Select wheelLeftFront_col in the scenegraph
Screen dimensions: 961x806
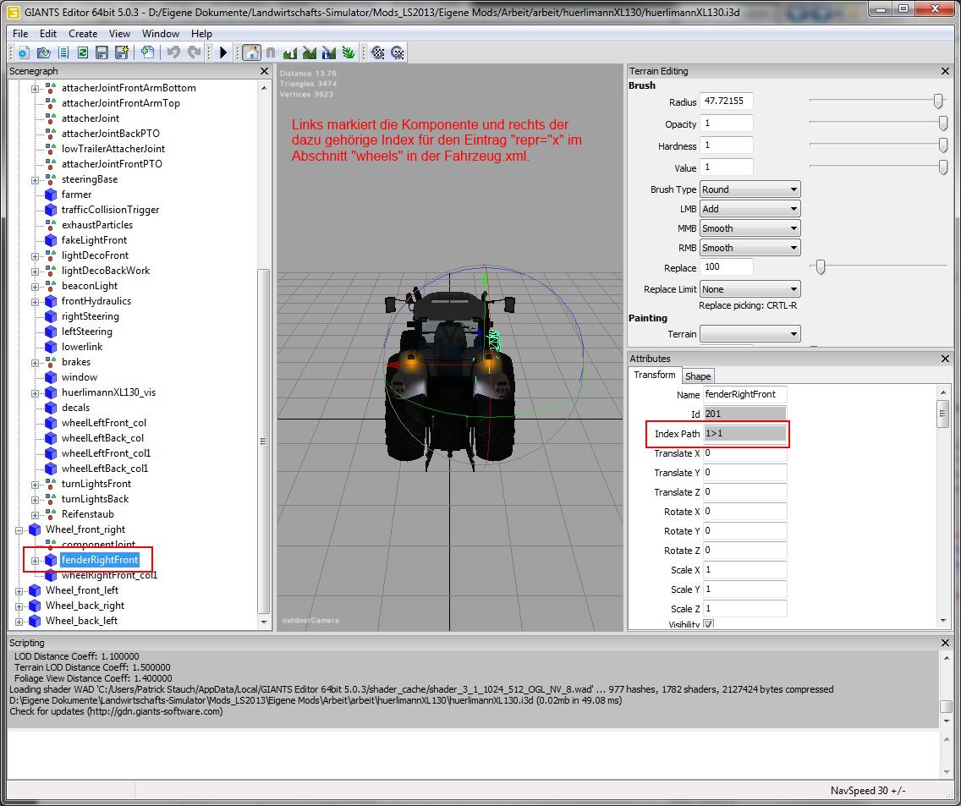(x=102, y=423)
